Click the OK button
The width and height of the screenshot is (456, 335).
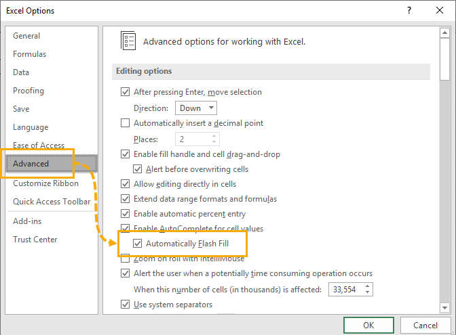[368, 326]
